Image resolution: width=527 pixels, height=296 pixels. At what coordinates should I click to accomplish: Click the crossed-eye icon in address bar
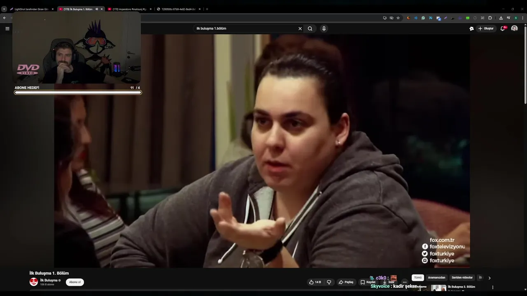pyautogui.click(x=391, y=18)
